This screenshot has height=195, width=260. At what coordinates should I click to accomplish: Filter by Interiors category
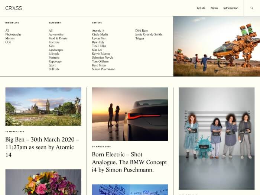[x=54, y=42]
